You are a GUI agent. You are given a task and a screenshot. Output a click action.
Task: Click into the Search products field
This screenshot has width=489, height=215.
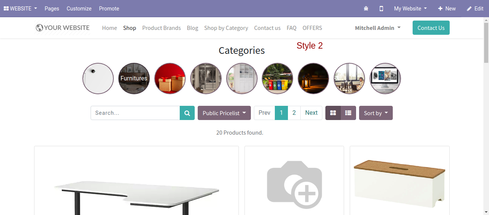(136, 113)
